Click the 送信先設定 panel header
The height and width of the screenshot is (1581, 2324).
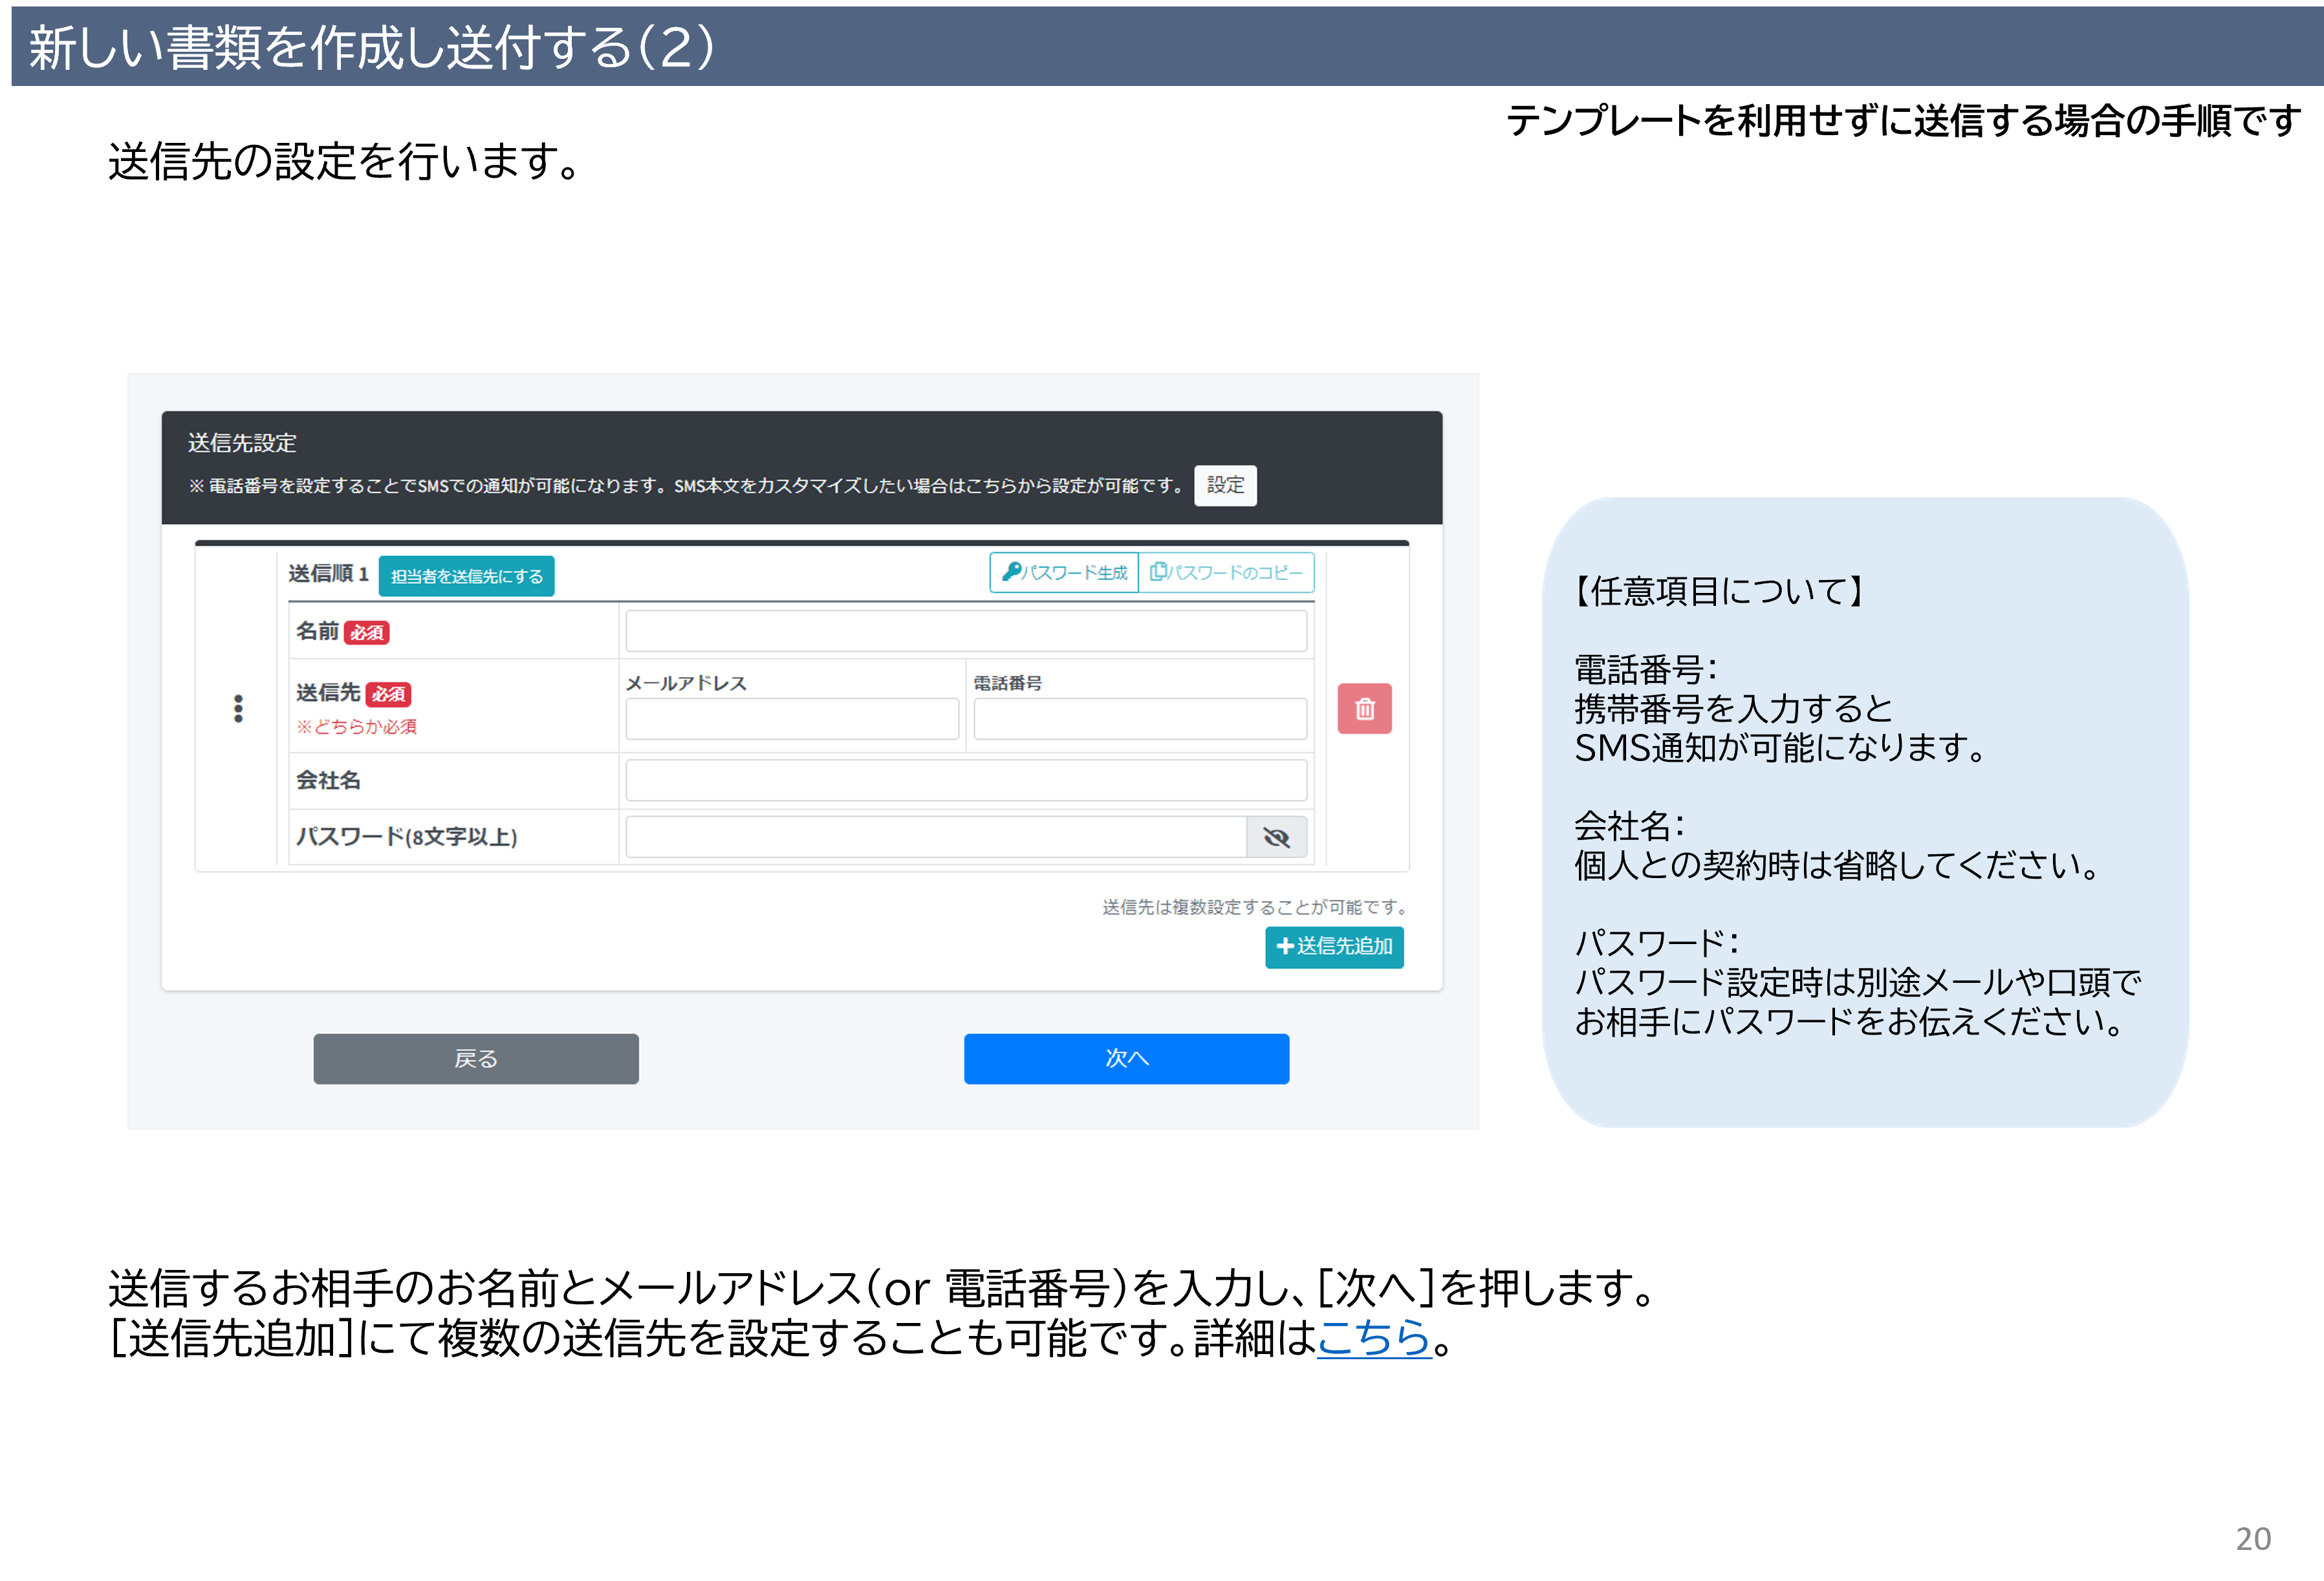[x=243, y=443]
